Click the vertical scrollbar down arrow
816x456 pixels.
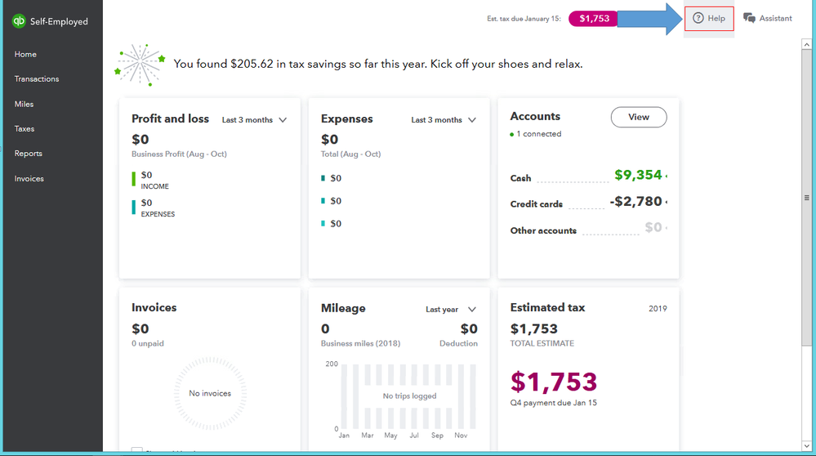point(807,446)
